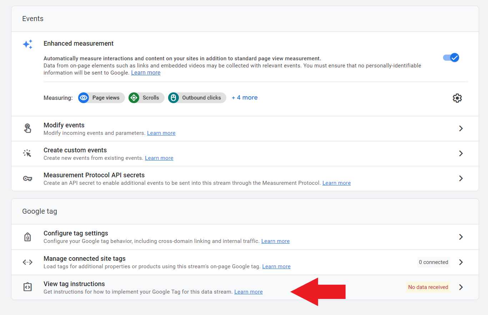Image resolution: width=488 pixels, height=315 pixels.
Task: Click the Manage connected site tags icon
Action: [x=27, y=262]
